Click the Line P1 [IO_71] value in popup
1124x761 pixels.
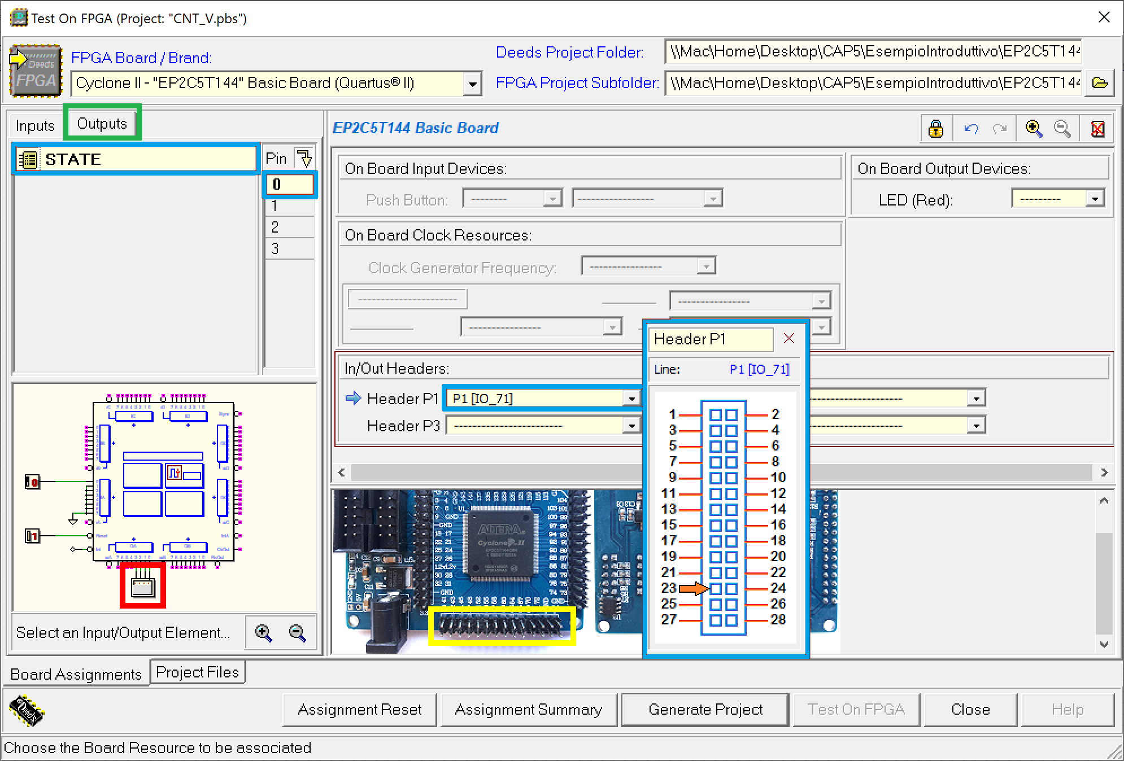759,369
